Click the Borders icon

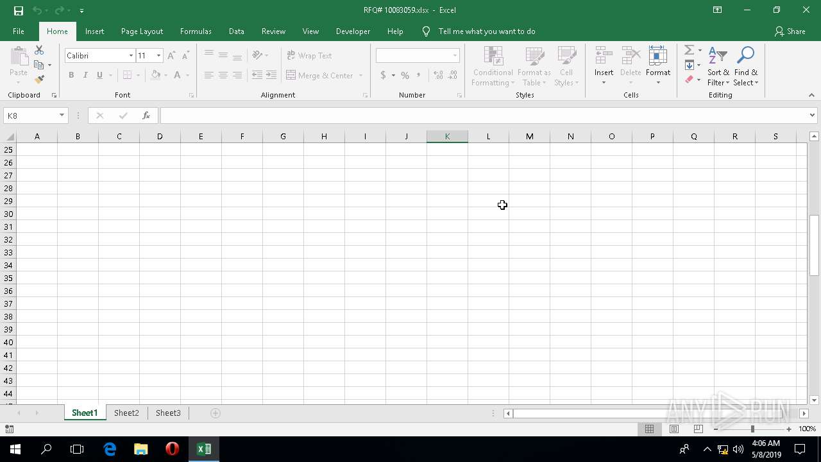tap(127, 75)
